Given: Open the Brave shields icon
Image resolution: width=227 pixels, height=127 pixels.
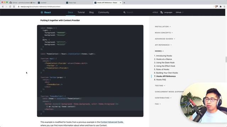Looking at the screenshot, I should pos(216,6).
